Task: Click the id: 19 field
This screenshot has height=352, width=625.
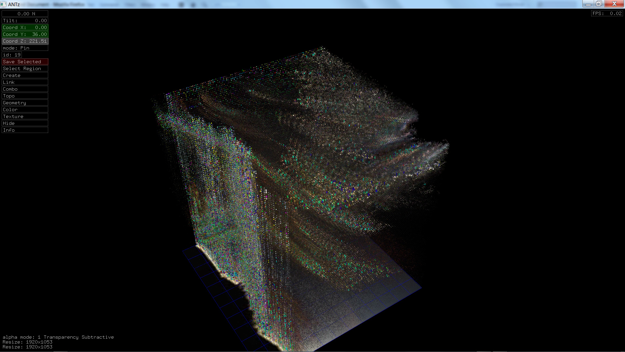Action: [12, 55]
